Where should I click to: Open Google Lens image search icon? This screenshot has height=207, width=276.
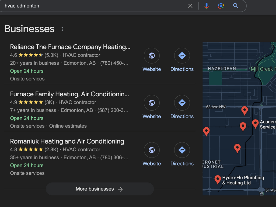pyautogui.click(x=221, y=6)
